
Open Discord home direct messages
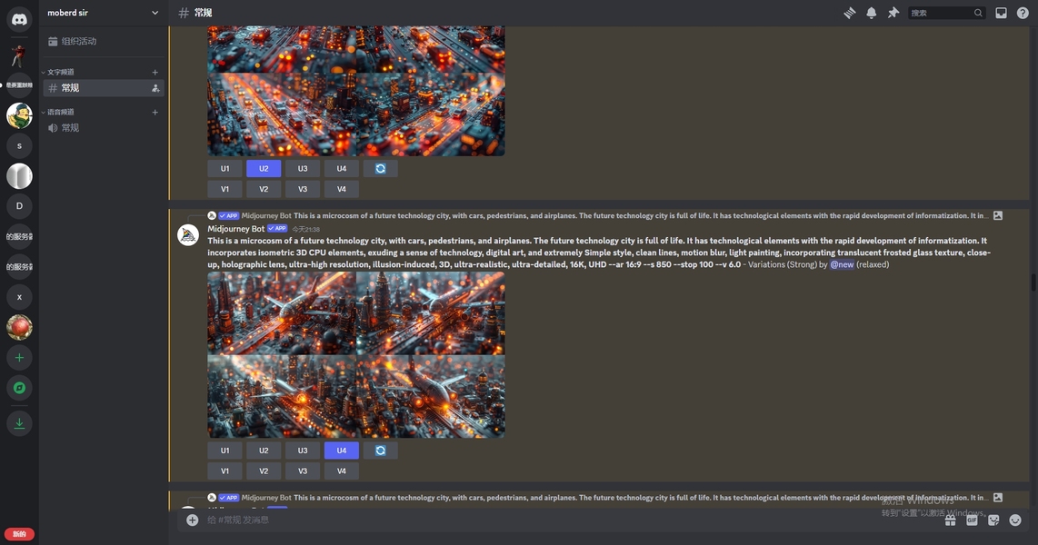tap(19, 19)
